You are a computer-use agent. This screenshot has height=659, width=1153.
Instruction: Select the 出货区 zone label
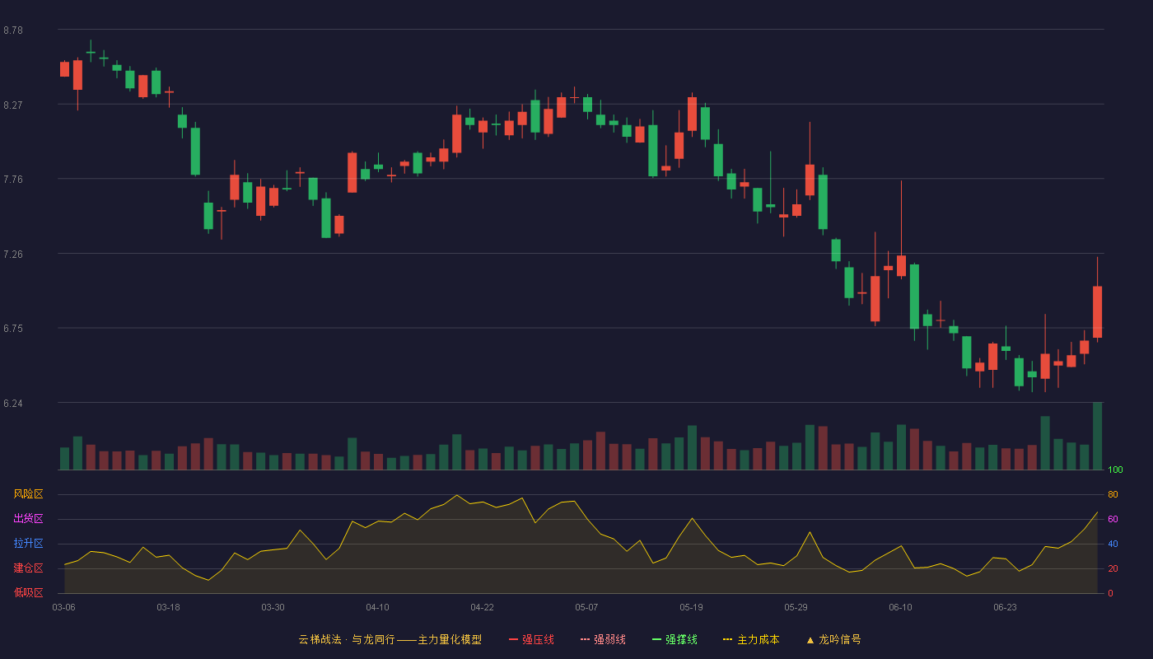tap(28, 519)
